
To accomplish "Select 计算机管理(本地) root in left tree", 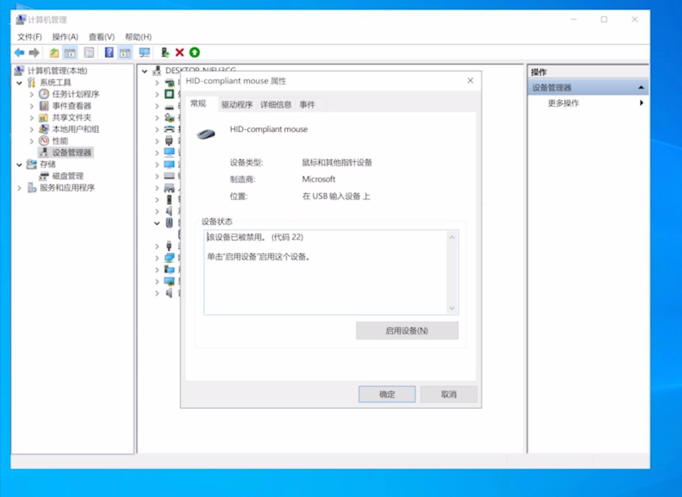I will click(x=57, y=71).
